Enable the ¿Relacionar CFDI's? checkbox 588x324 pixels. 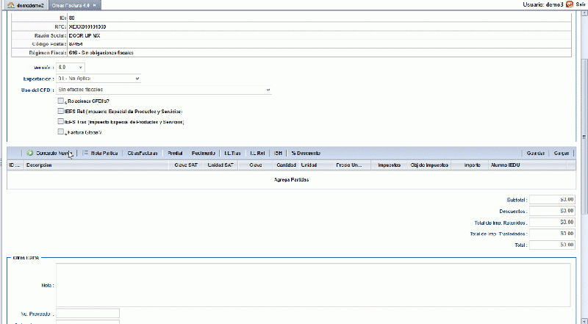point(60,101)
